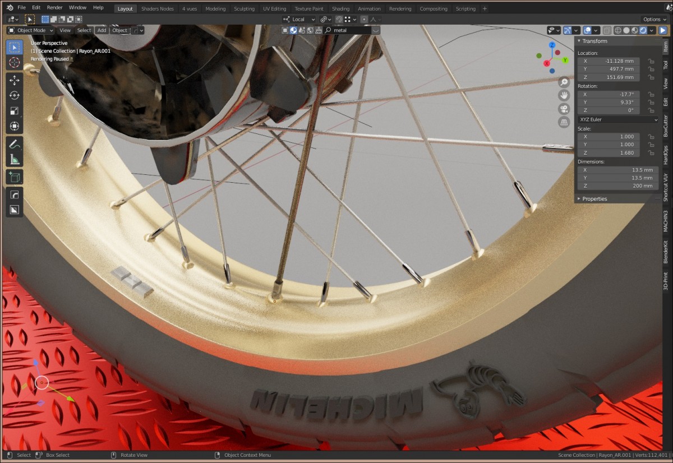The height and width of the screenshot is (463, 673).
Task: Switch to orthographic grid view icon
Action: (564, 122)
